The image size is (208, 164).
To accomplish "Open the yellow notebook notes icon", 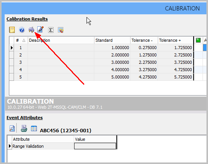I will click(12, 30).
